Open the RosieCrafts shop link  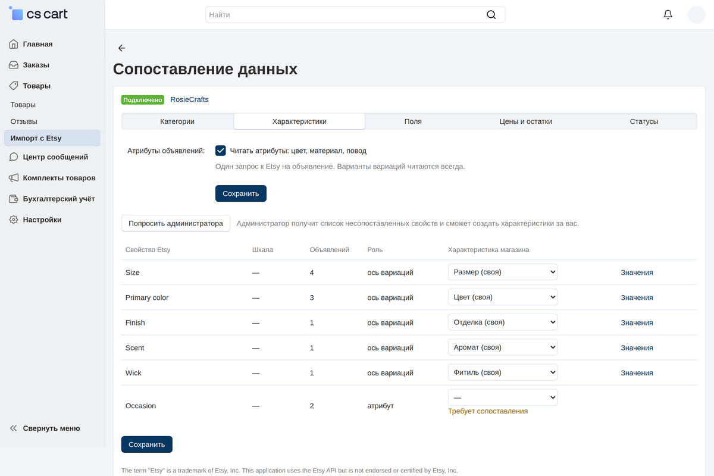(189, 99)
